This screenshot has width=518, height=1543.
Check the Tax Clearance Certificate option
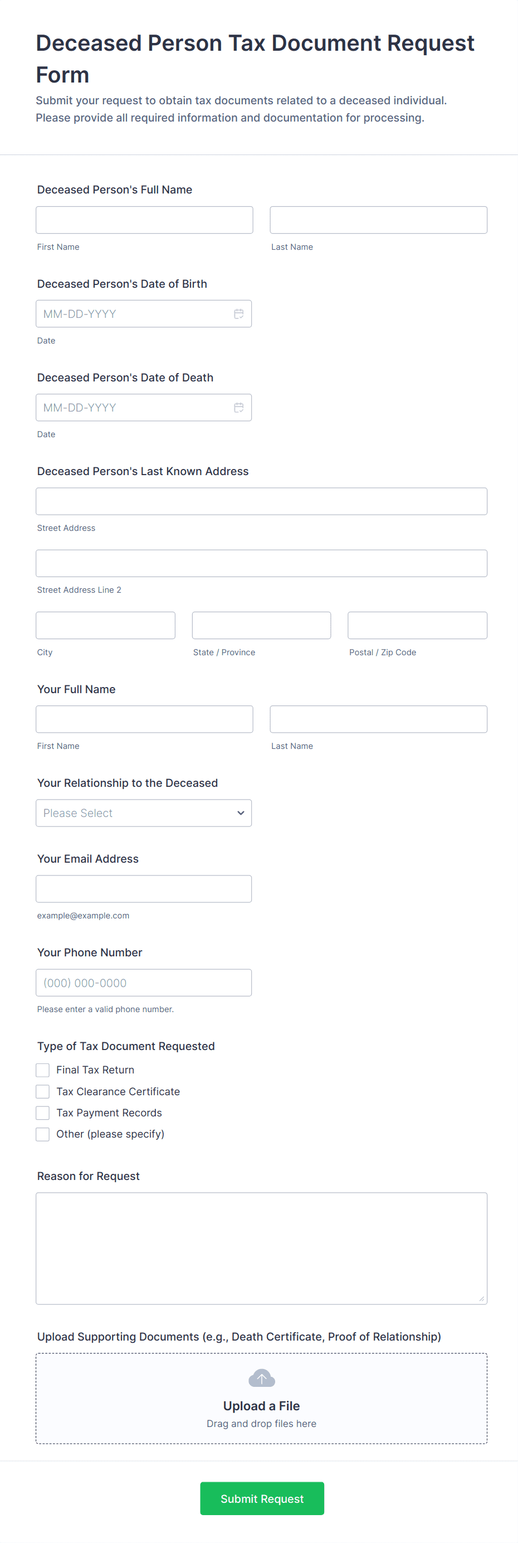tap(42, 1091)
